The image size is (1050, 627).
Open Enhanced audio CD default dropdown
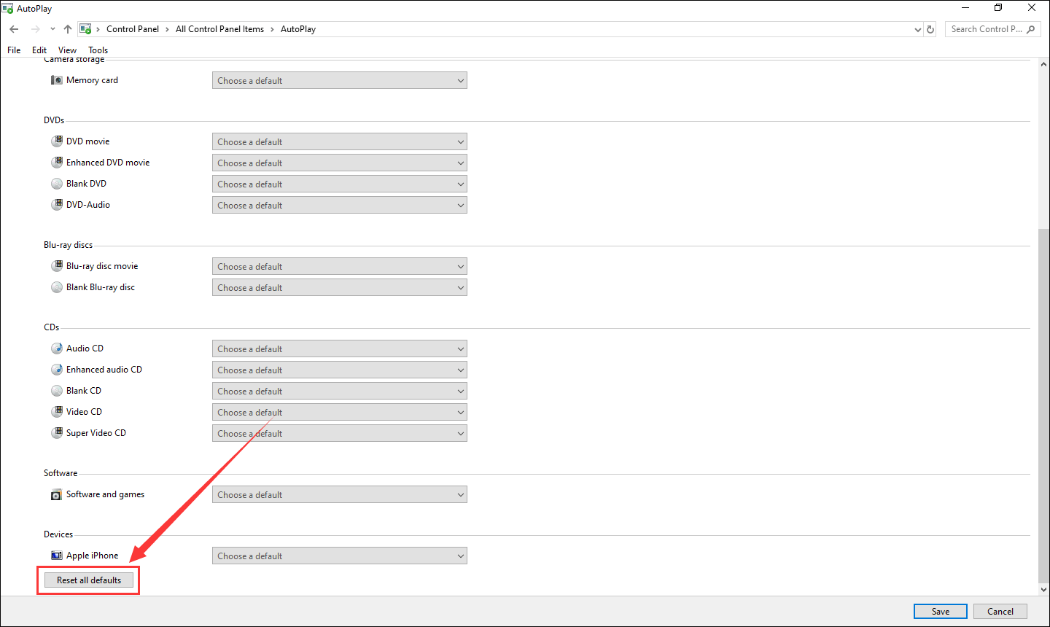pyautogui.click(x=340, y=370)
